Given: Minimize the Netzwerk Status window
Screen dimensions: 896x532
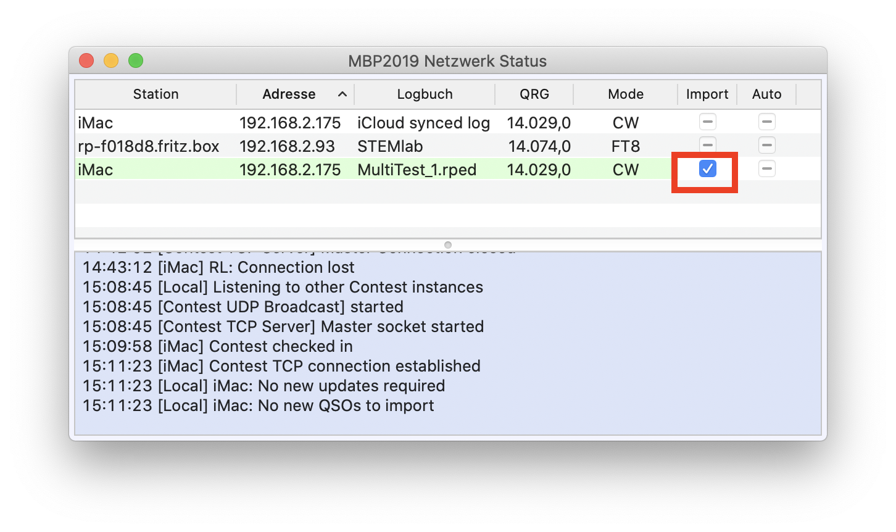Looking at the screenshot, I should click(111, 60).
